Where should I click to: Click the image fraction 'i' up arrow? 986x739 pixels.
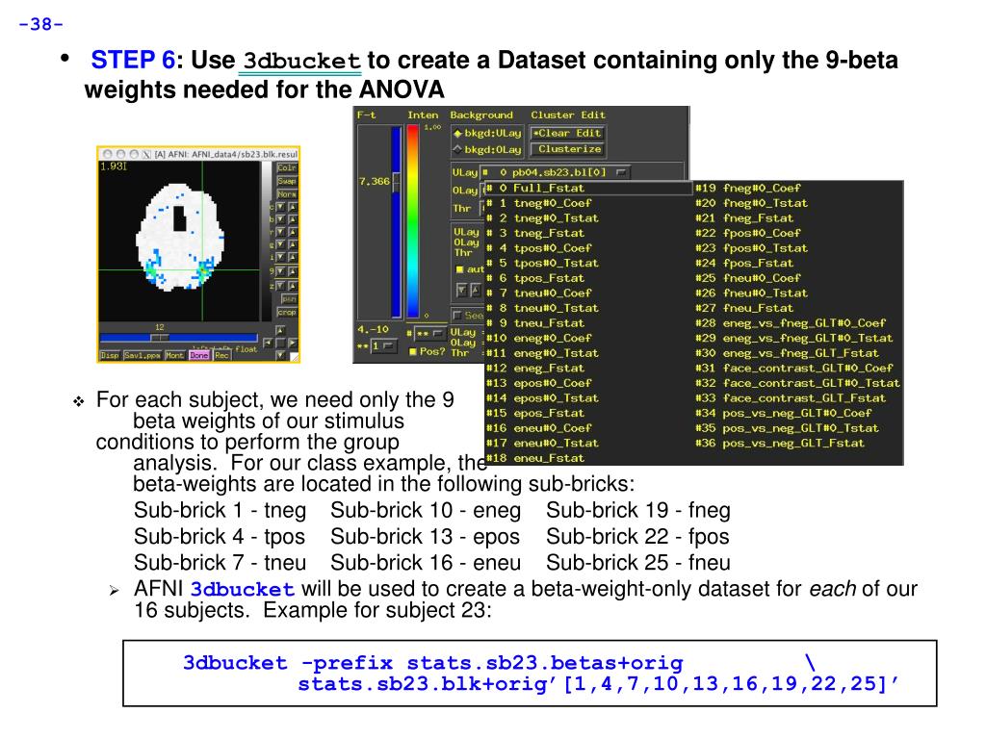tap(293, 257)
